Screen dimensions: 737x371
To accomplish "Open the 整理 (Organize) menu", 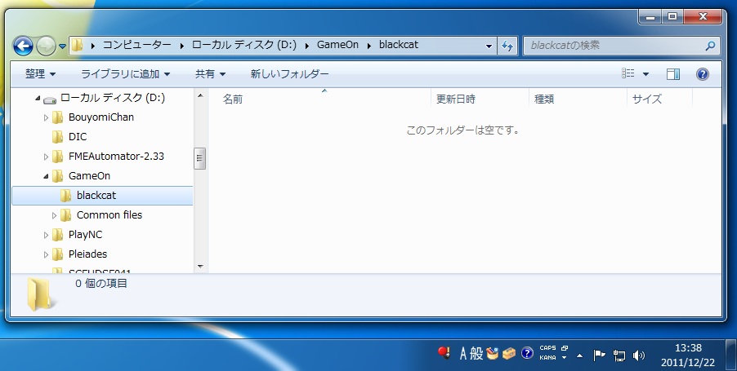I will (x=40, y=74).
